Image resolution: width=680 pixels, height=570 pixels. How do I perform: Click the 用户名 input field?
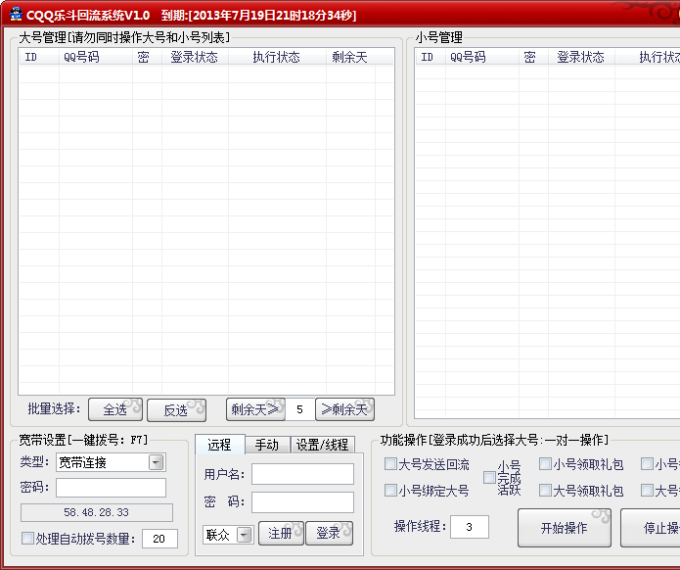tap(302, 474)
